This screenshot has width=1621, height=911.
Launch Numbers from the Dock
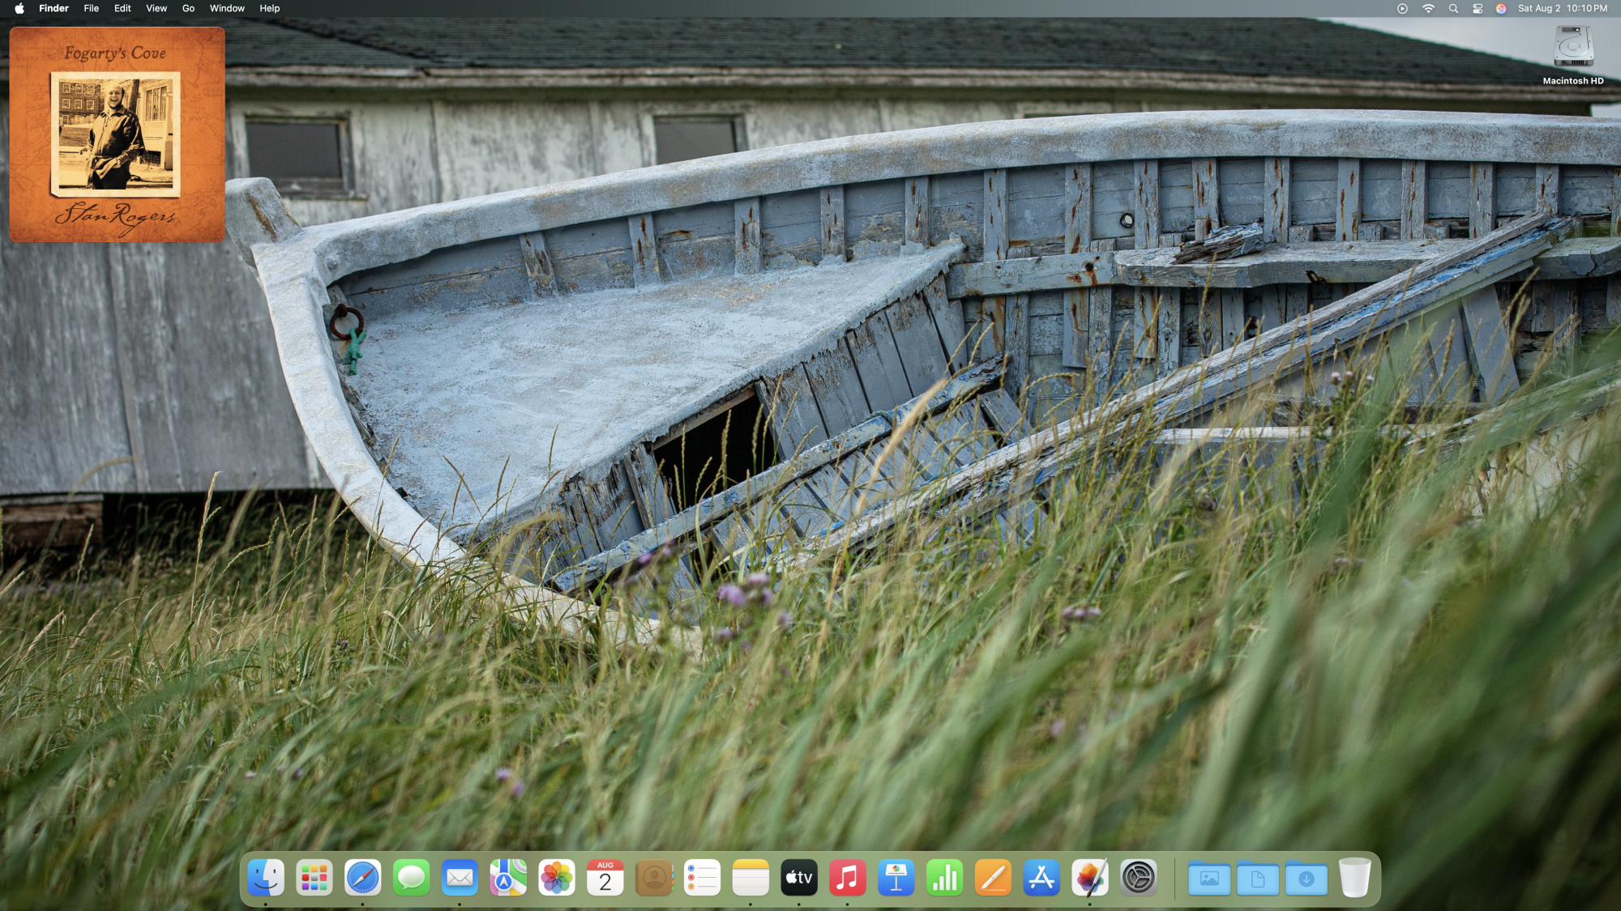[x=944, y=878]
